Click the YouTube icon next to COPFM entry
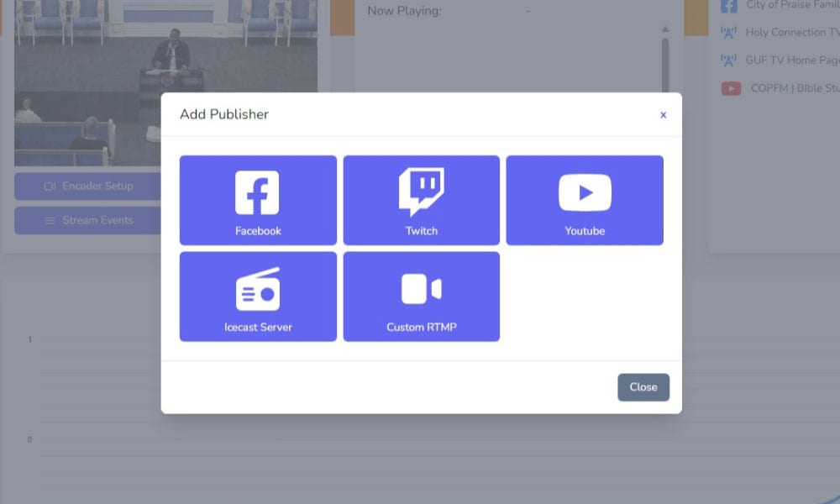Viewport: 840px width, 504px height. [731, 88]
